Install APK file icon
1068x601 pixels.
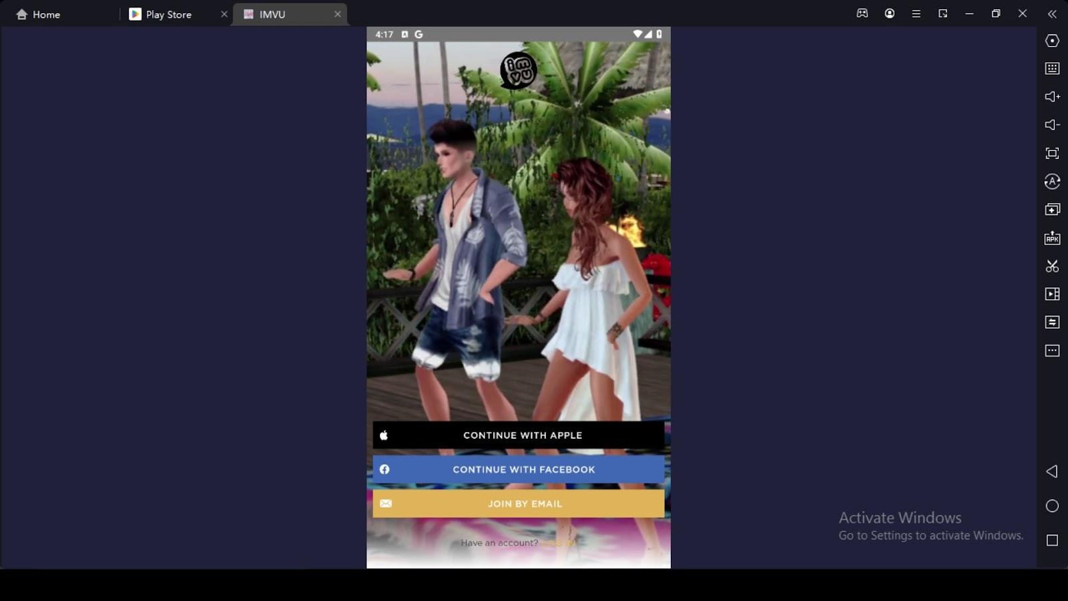(x=1052, y=238)
